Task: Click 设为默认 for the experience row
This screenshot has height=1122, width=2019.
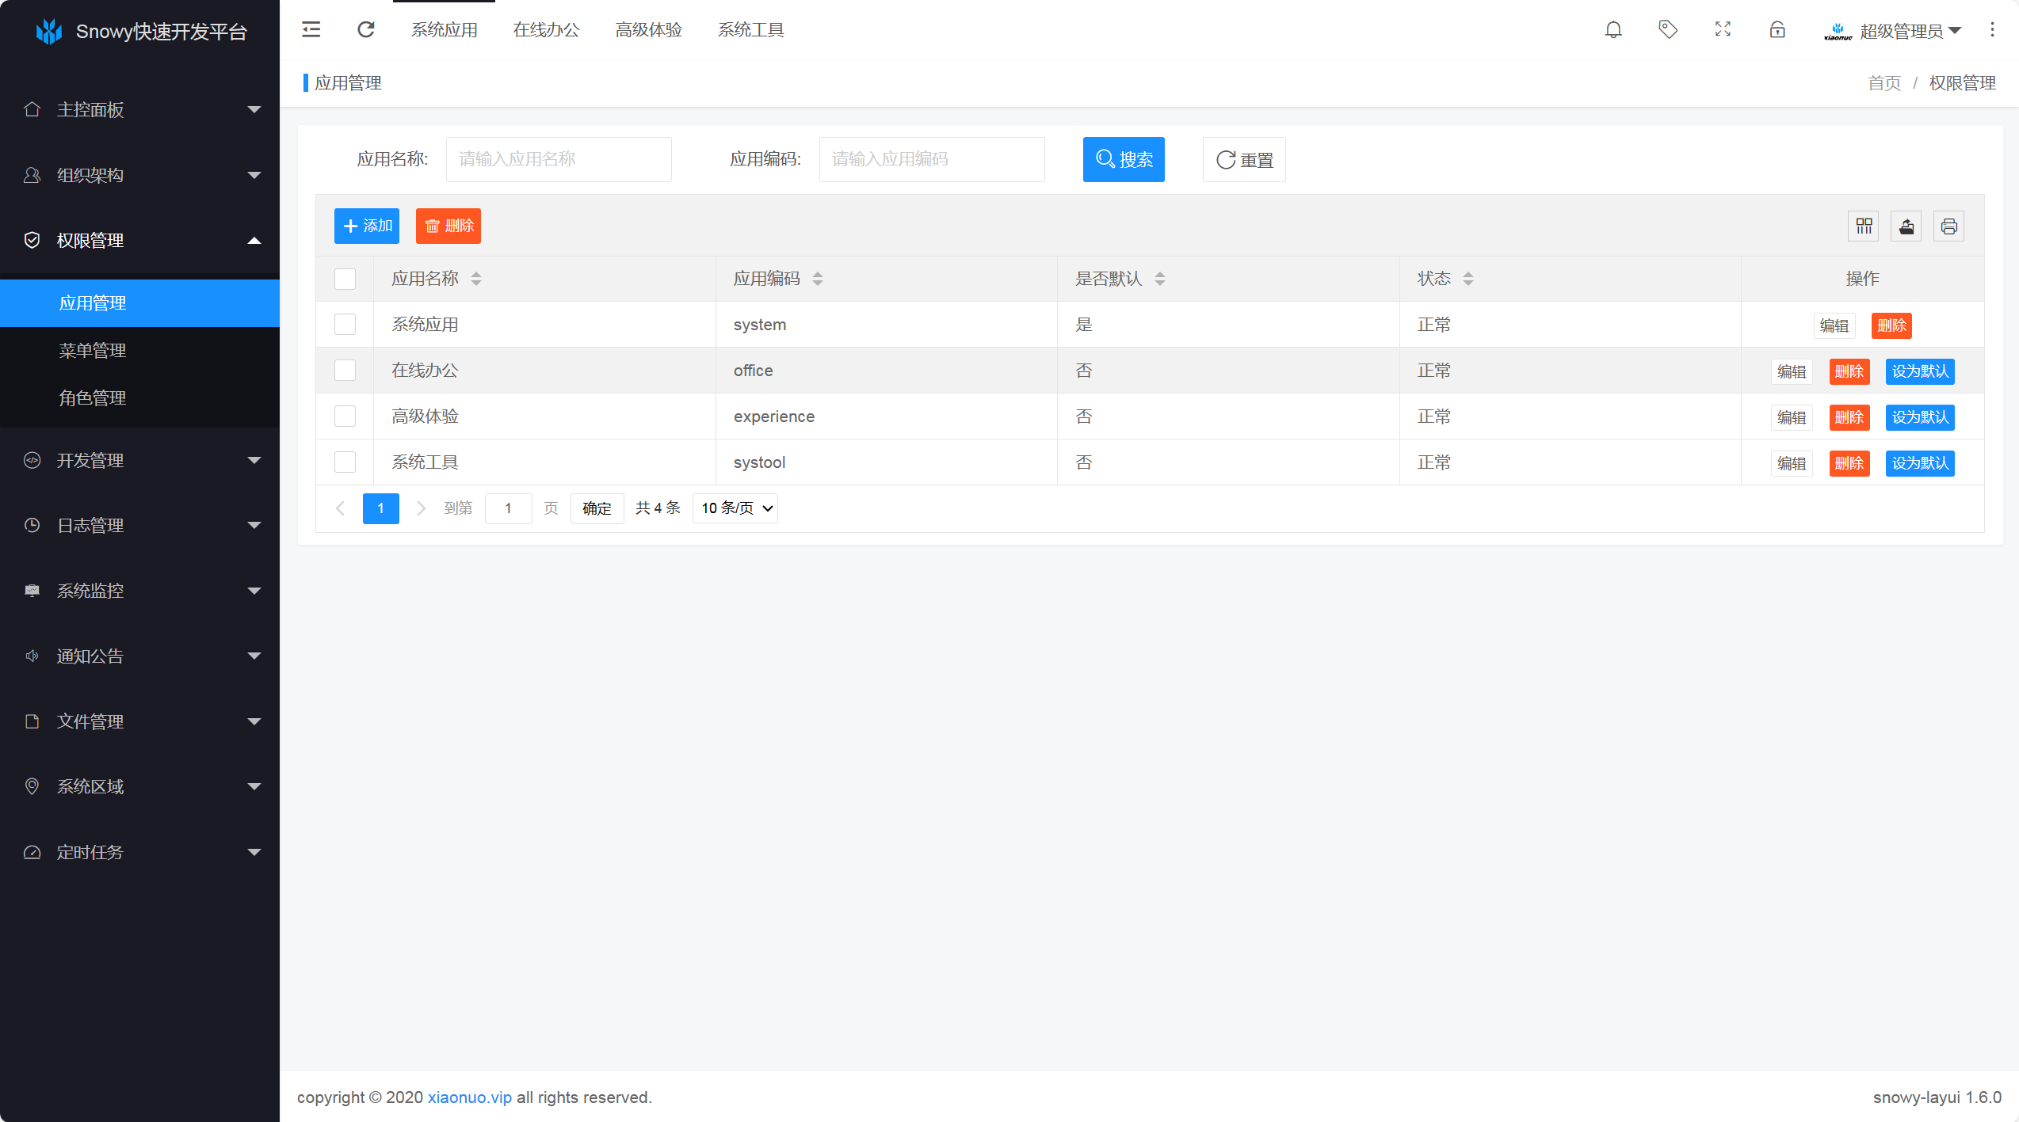Action: pyautogui.click(x=1920, y=417)
